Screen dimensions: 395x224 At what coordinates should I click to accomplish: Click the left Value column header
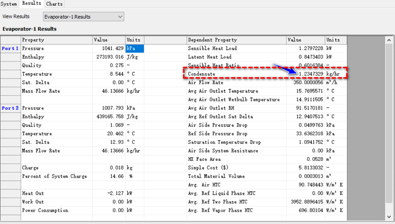(x=109, y=40)
